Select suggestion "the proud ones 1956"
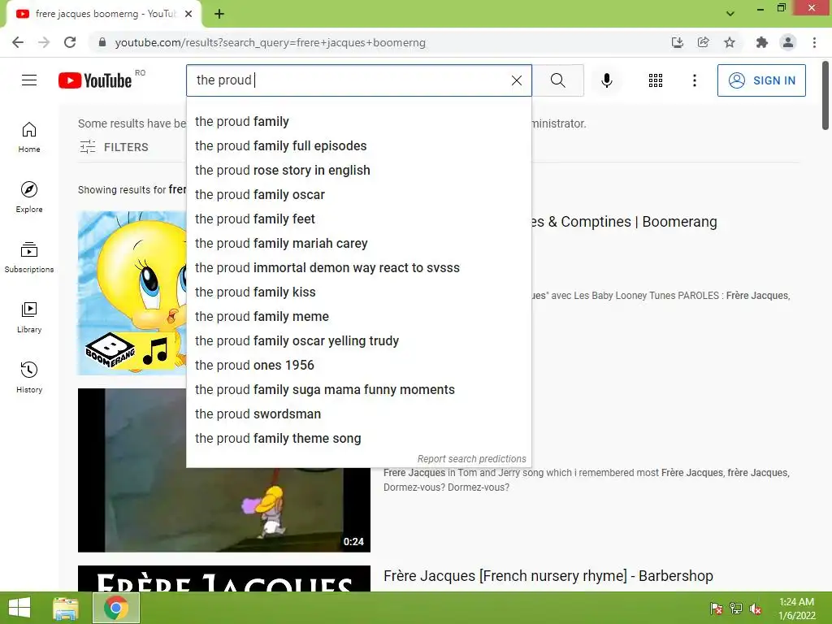Image resolution: width=832 pixels, height=624 pixels. click(358, 366)
